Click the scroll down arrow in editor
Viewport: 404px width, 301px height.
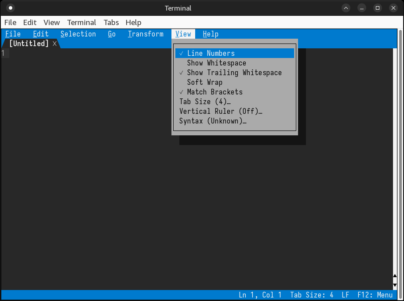395,285
